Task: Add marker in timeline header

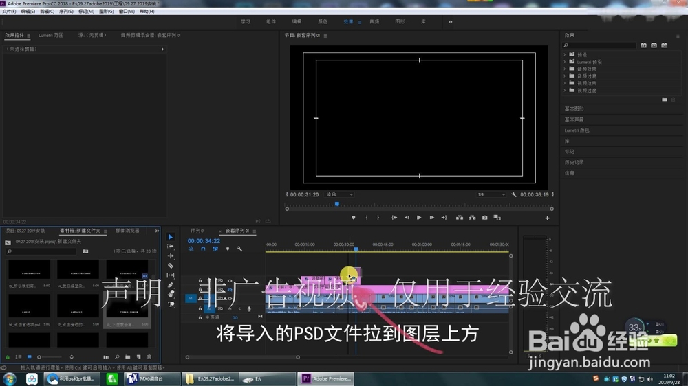Action: point(227,249)
